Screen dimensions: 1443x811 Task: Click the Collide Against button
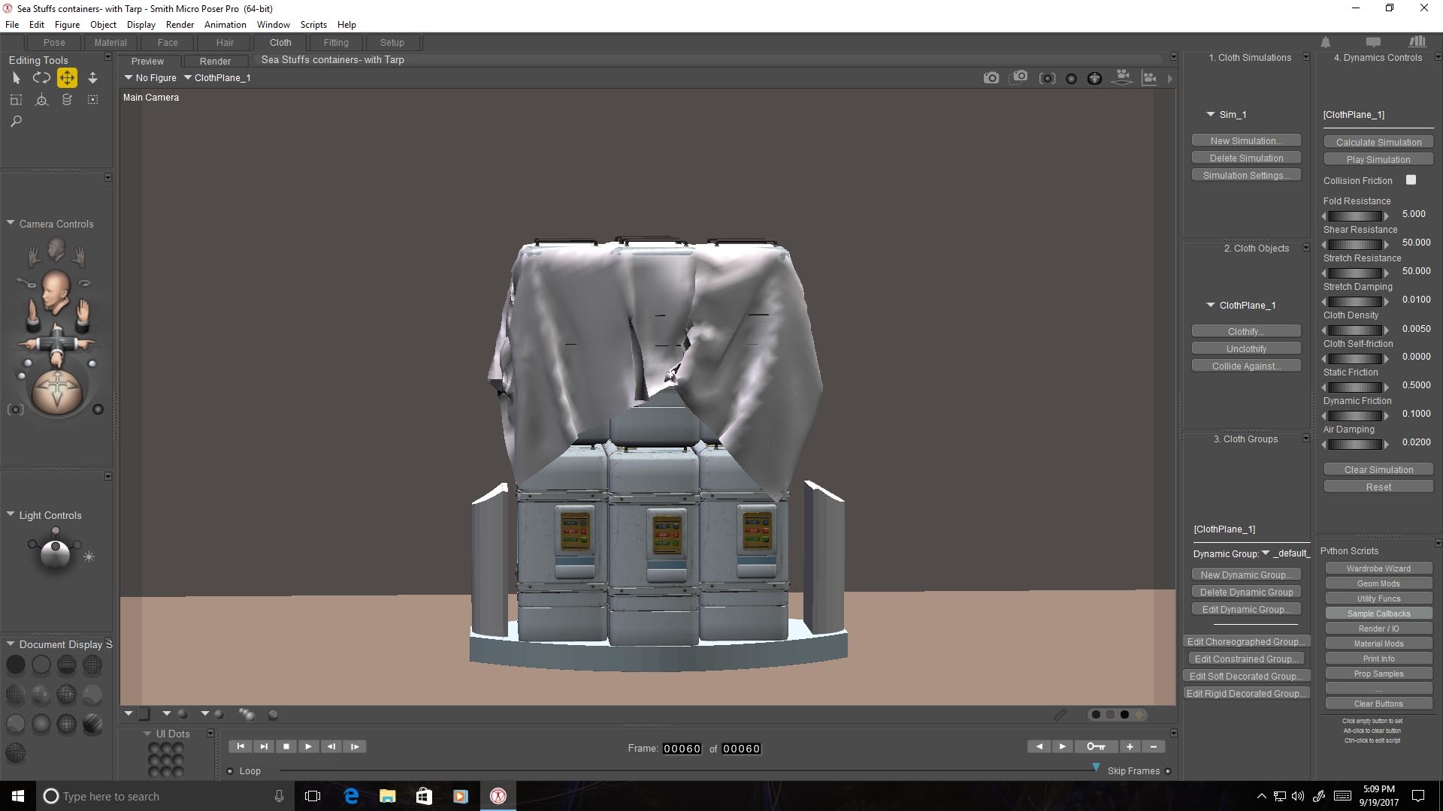point(1245,366)
